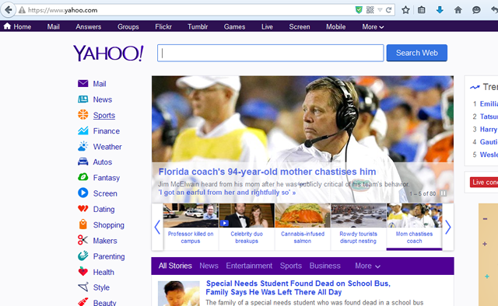Open the Sports basketball icon
The width and height of the screenshot is (498, 306).
point(83,114)
